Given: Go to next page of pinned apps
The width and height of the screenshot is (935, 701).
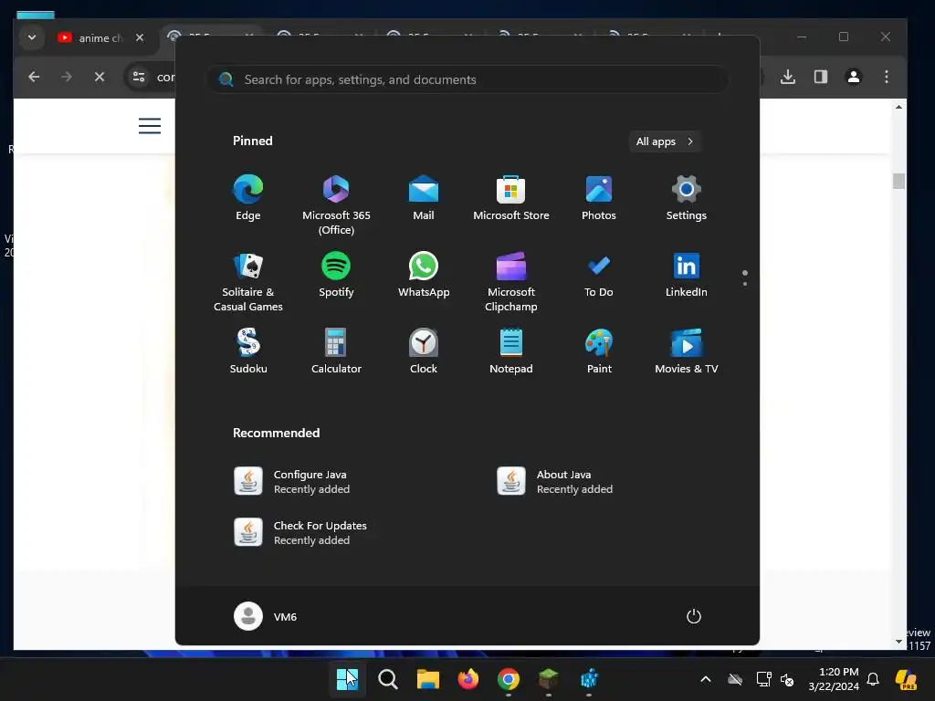Looking at the screenshot, I should coord(745,284).
